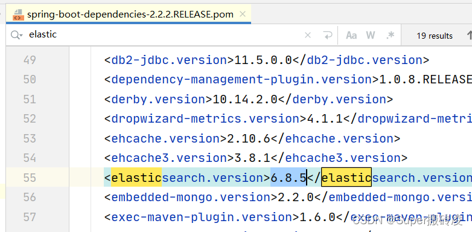Click the 19 results label

(x=435, y=36)
